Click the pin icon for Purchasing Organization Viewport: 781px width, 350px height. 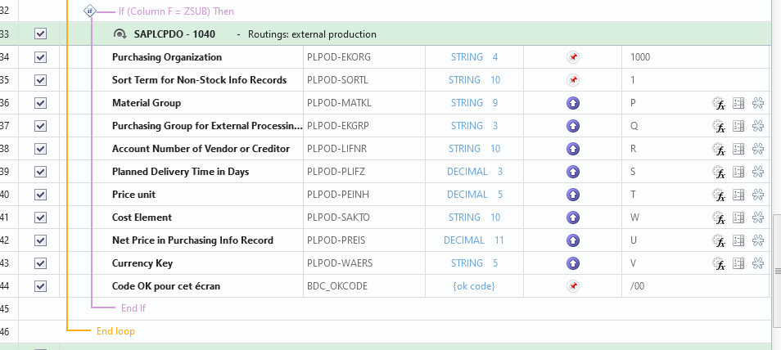click(573, 57)
